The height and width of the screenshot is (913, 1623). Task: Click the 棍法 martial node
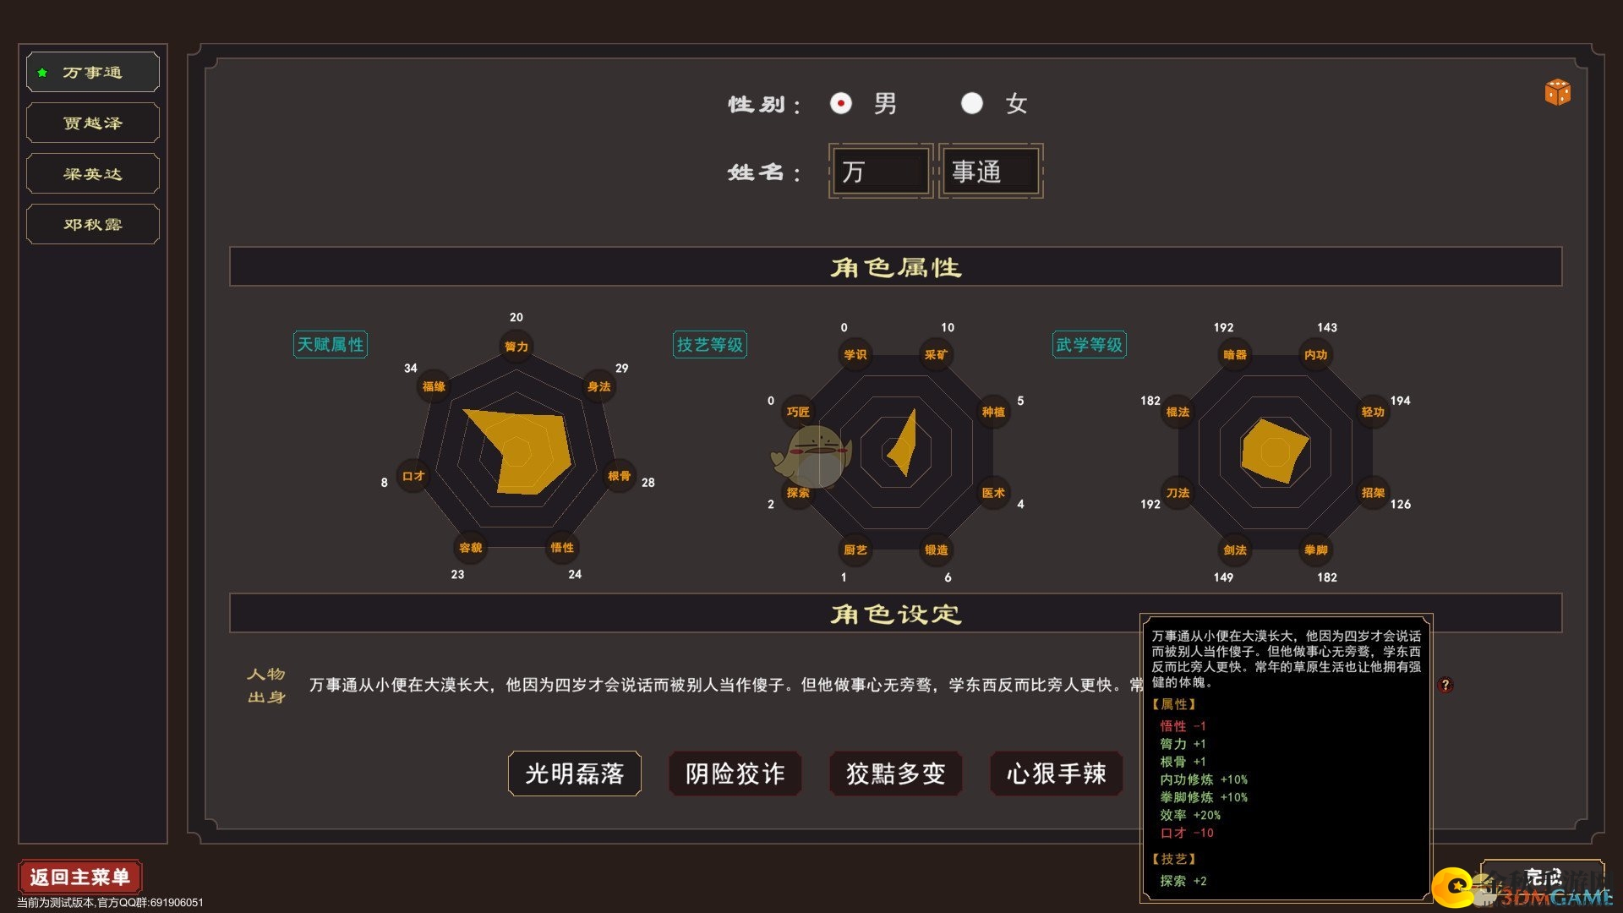tap(1178, 412)
